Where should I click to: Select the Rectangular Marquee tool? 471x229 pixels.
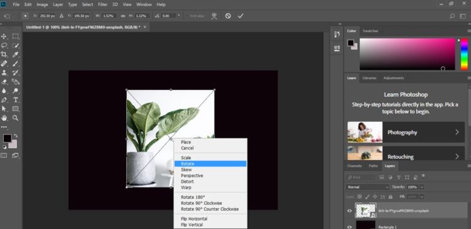coord(15,36)
